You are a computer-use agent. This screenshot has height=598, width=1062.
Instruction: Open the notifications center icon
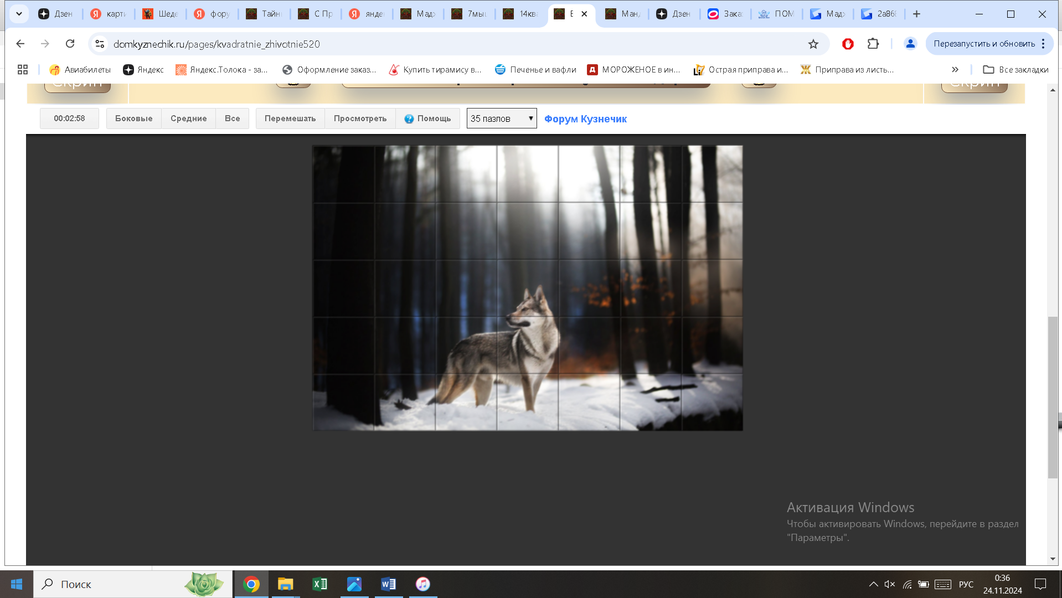click(1040, 584)
